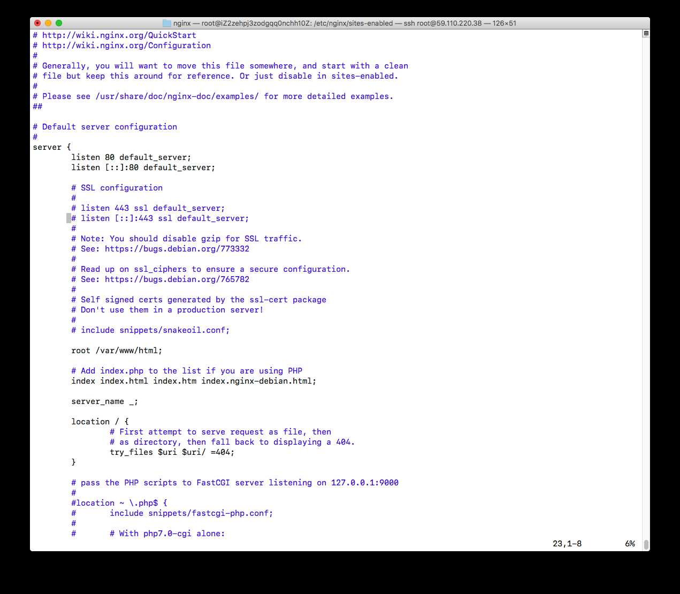This screenshot has height=594, width=680.
Task: Click the 'Add index.php to the list' comment
Action: tap(187, 371)
